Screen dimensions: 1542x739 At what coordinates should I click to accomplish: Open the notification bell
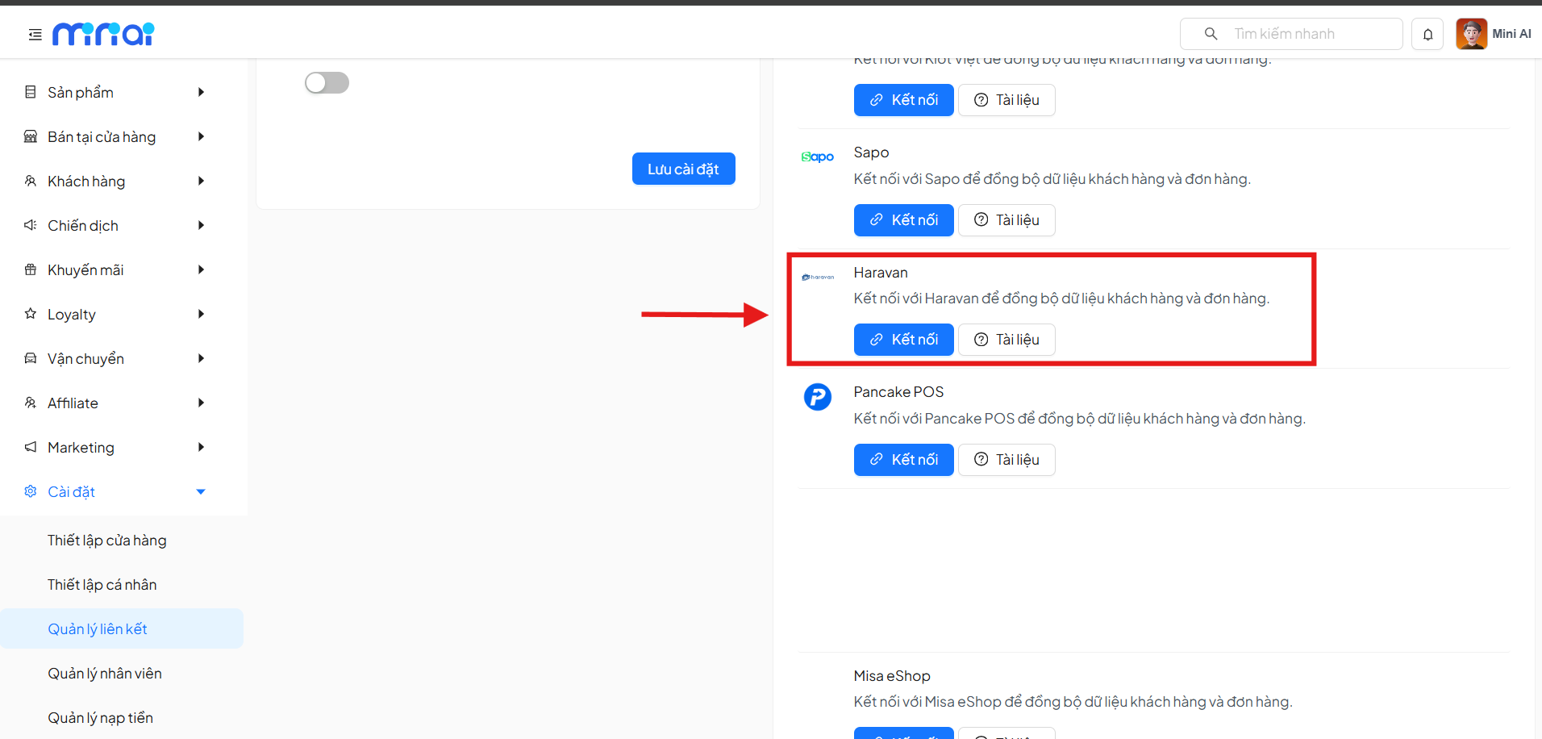[x=1427, y=34]
